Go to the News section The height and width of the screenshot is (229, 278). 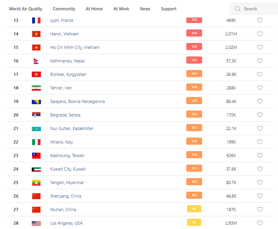click(x=145, y=9)
